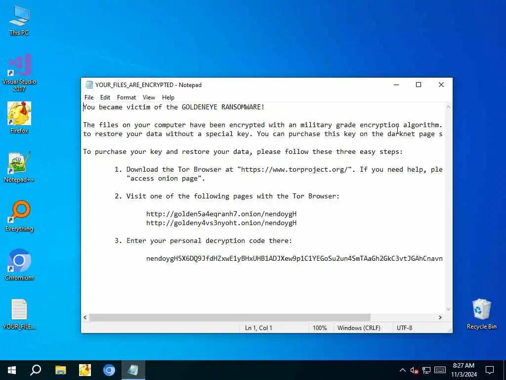Click the "access onion page" text line
This screenshot has height=380, width=506.
coord(166,178)
